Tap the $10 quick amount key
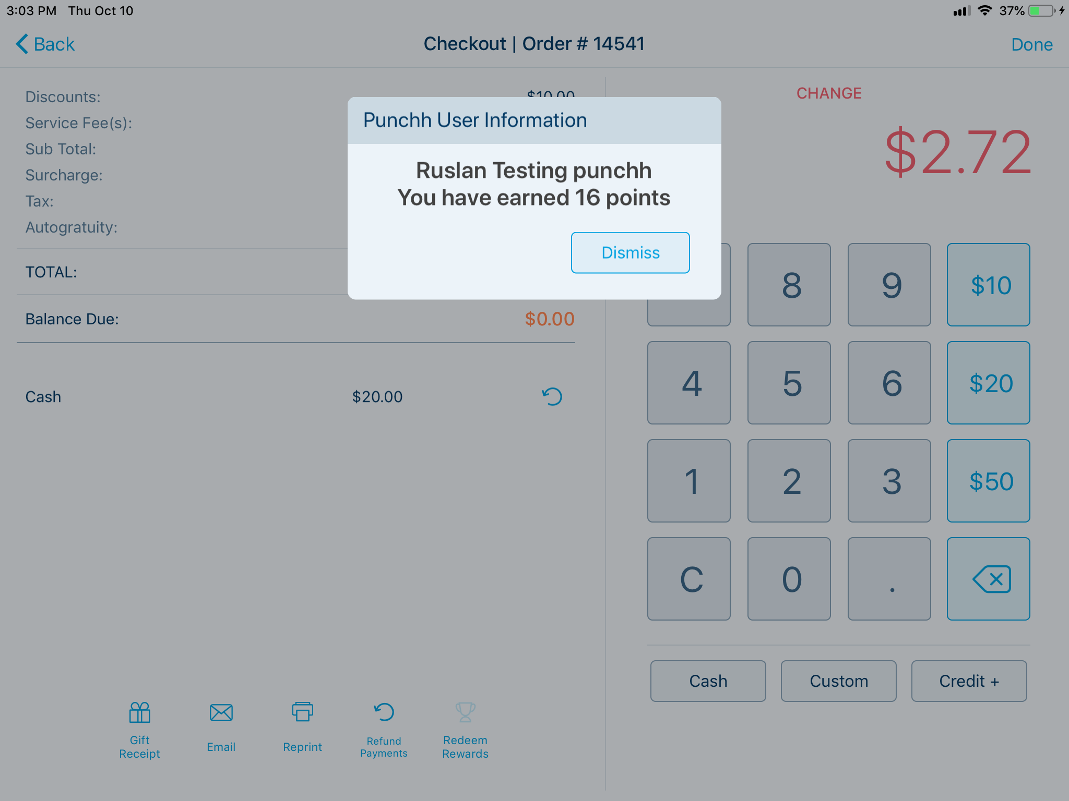Screen dimensions: 1069x801 (x=988, y=285)
